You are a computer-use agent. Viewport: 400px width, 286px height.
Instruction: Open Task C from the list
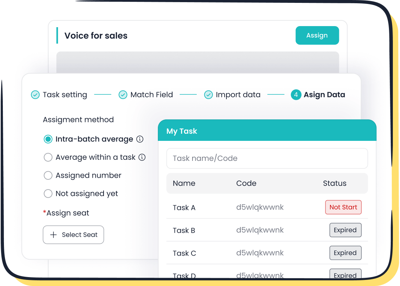[184, 253]
